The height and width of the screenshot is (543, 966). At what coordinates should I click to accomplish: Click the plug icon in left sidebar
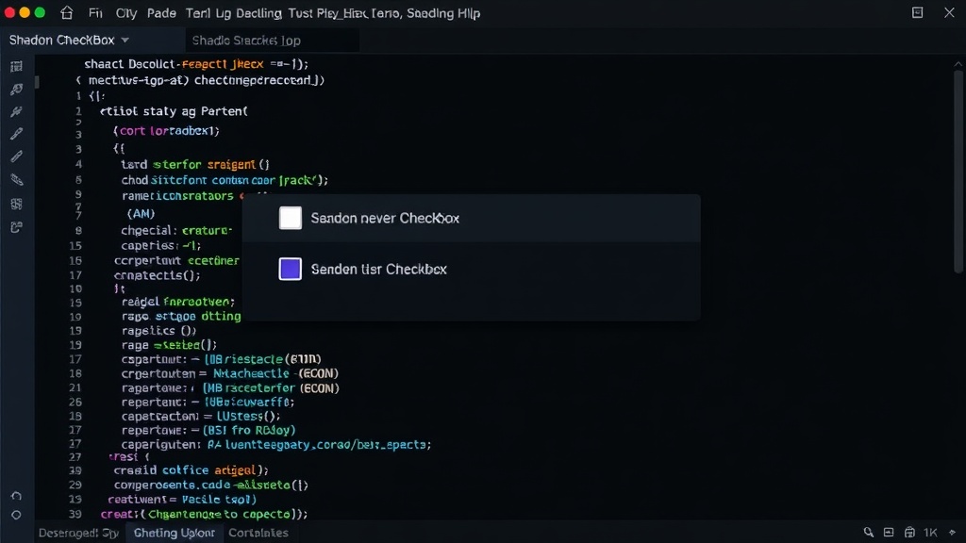click(x=17, y=111)
